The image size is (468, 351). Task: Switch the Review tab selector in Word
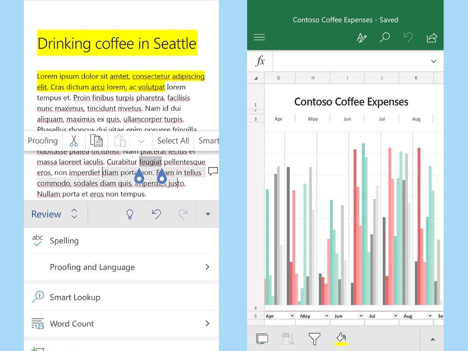point(55,214)
